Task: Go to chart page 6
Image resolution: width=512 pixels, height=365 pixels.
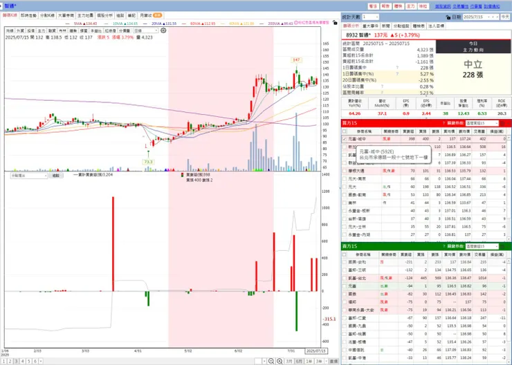Action: coord(35,361)
